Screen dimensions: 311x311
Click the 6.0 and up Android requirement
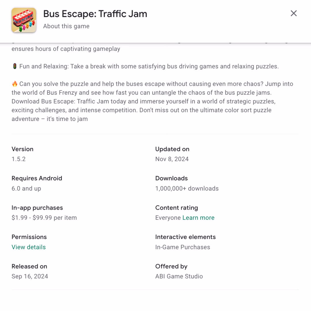pyautogui.click(x=26, y=188)
